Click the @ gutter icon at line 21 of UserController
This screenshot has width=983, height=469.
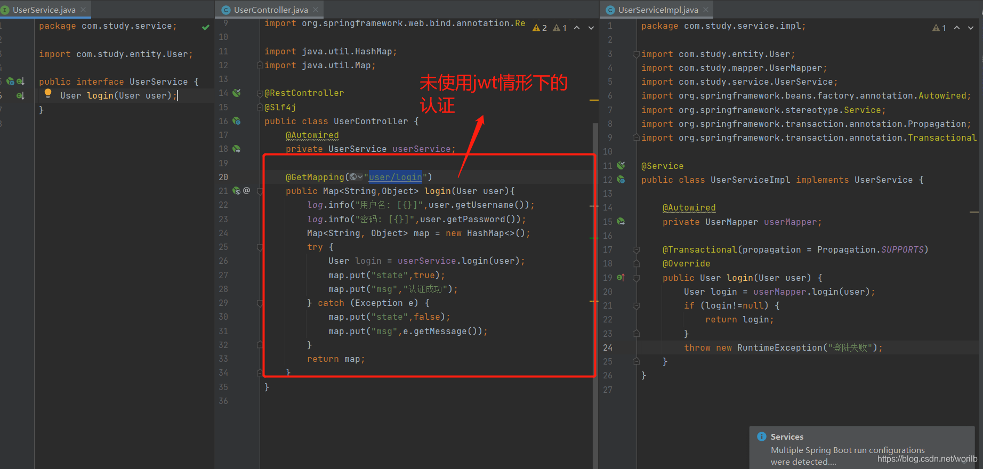(246, 190)
